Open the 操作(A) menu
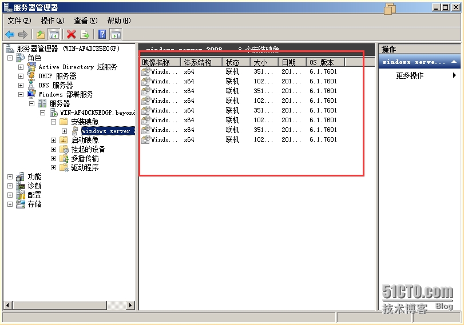This screenshot has height=325, width=464. pyautogui.click(x=53, y=21)
